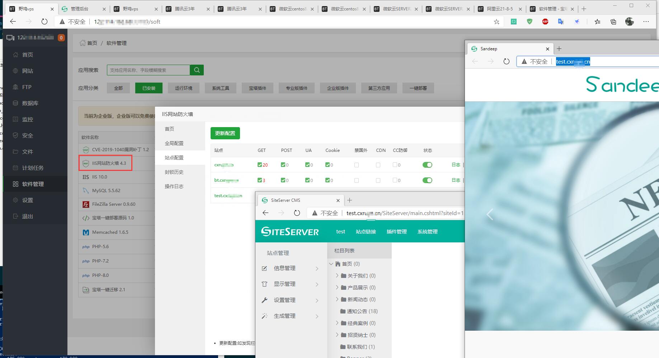Click the IIS网站防火墙 WAF shield icon
659x358 pixels.
[86, 163]
